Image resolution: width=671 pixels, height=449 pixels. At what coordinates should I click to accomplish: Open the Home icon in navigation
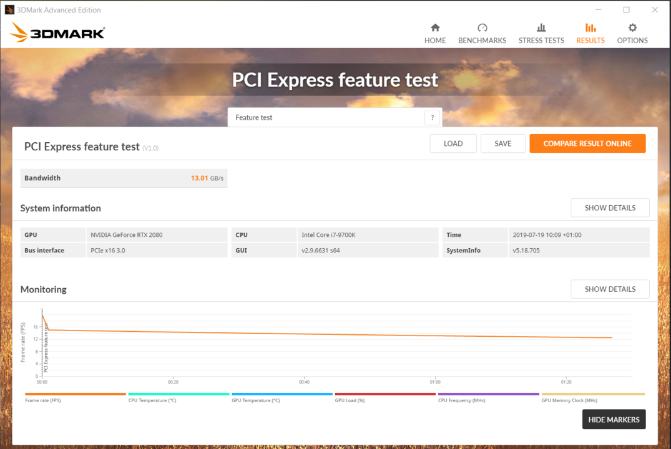(x=435, y=28)
